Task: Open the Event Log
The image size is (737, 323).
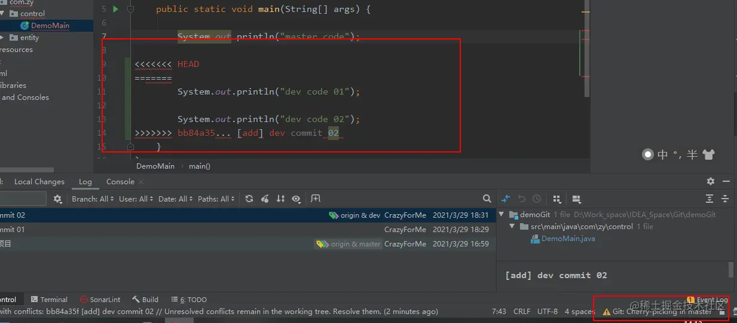Action: tap(708, 300)
